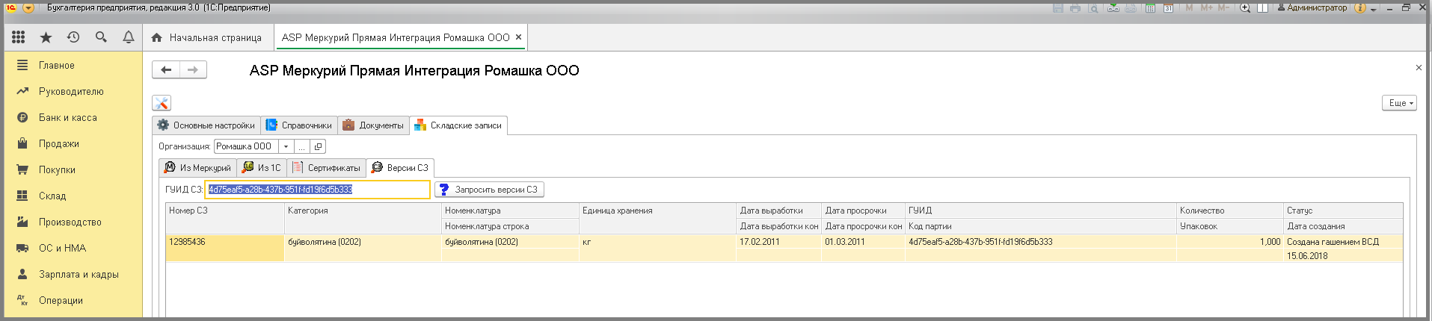The height and width of the screenshot is (321, 1432).
Task: Click the Администратор user label
Action: 1311,8
